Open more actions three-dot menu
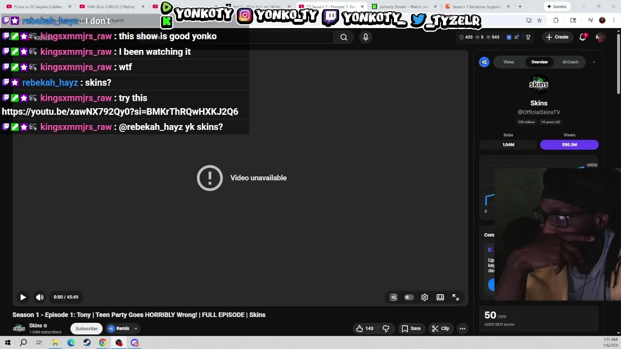This screenshot has height=349, width=621. click(x=462, y=329)
